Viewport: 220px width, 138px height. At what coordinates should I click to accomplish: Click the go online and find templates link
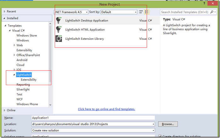(x=107, y=109)
